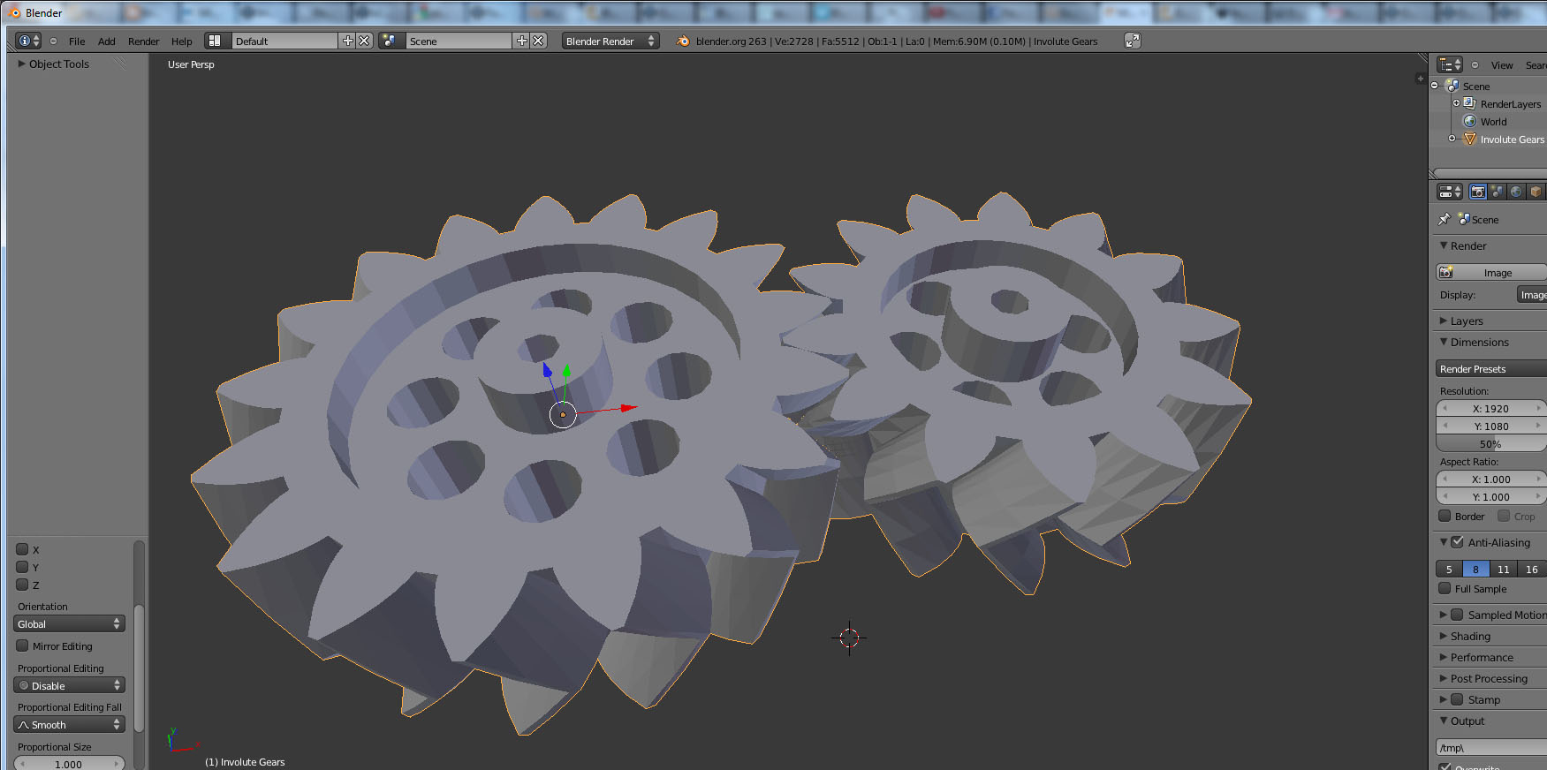Click the resolution percentage slider
The image size is (1547, 770).
pyautogui.click(x=1490, y=444)
